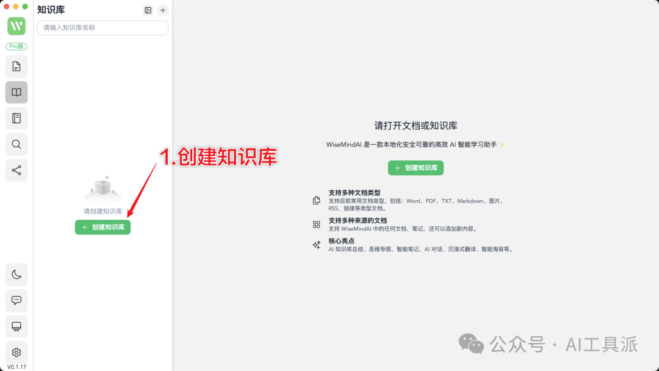Open settings gear icon
The height and width of the screenshot is (371, 659).
tap(16, 353)
